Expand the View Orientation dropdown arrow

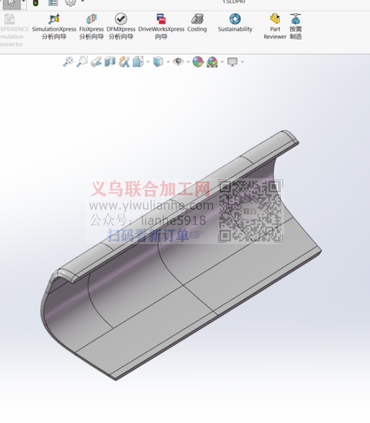(148, 62)
